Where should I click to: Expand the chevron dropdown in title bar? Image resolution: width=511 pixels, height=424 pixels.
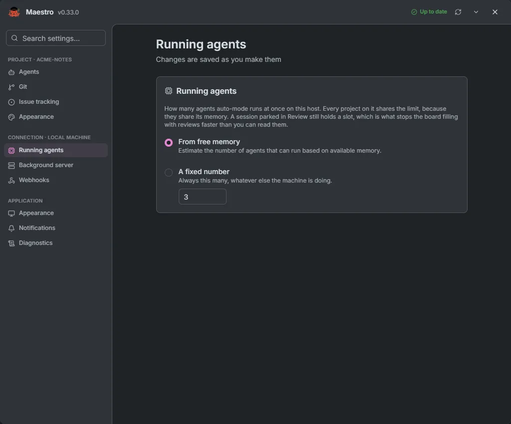point(476,12)
